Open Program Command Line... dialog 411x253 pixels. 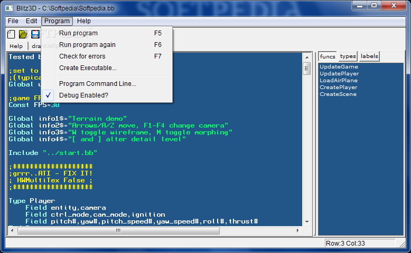[106, 84]
